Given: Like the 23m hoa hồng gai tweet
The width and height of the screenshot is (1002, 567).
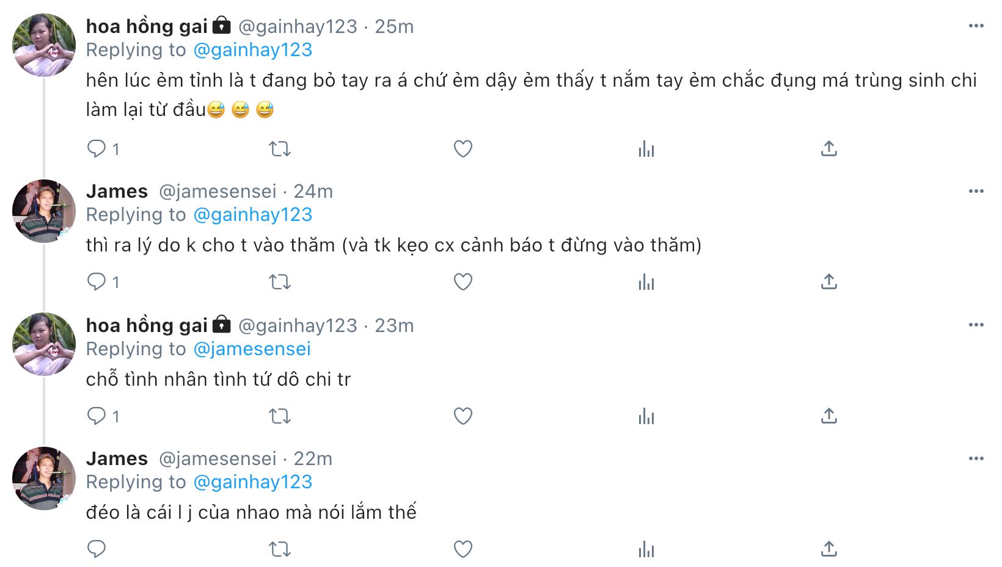Looking at the screenshot, I should 463,416.
